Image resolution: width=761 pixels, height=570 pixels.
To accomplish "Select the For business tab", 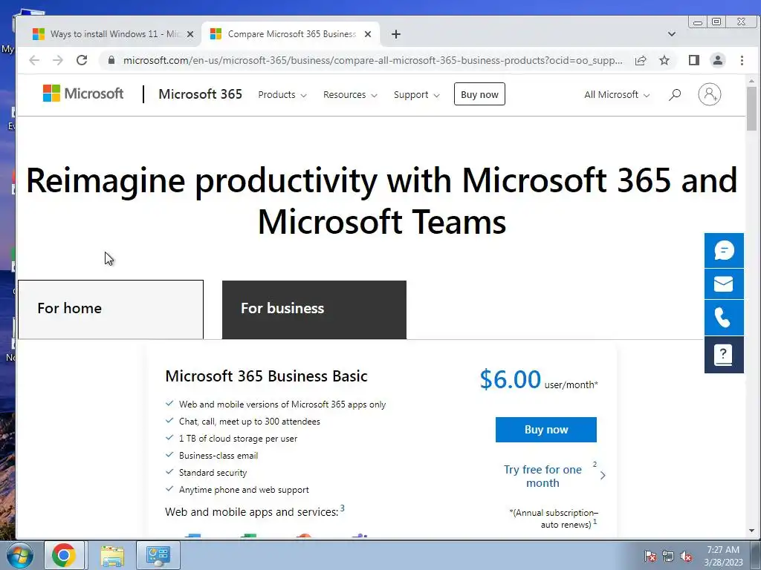I will pyautogui.click(x=314, y=309).
